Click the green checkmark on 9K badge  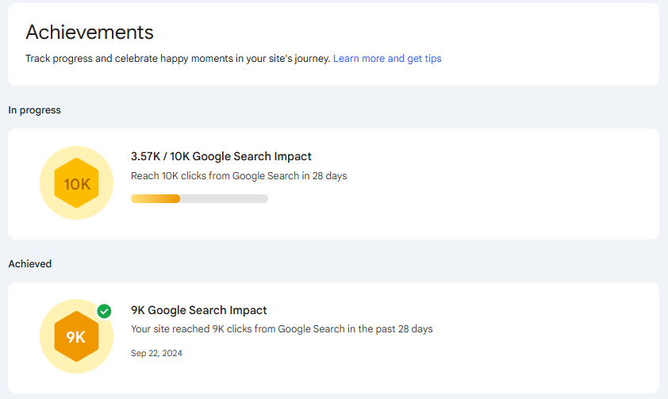[104, 311]
